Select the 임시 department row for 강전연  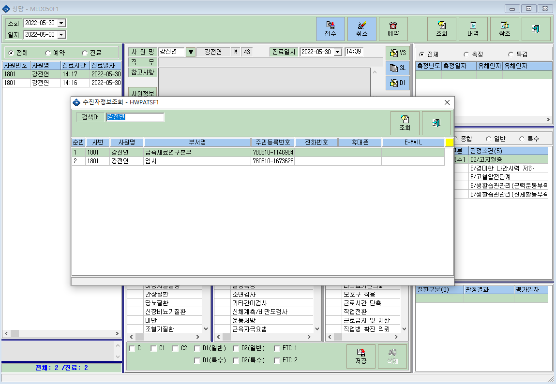click(x=258, y=161)
